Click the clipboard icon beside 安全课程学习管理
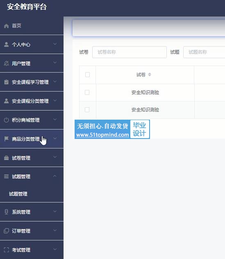 click(6, 82)
